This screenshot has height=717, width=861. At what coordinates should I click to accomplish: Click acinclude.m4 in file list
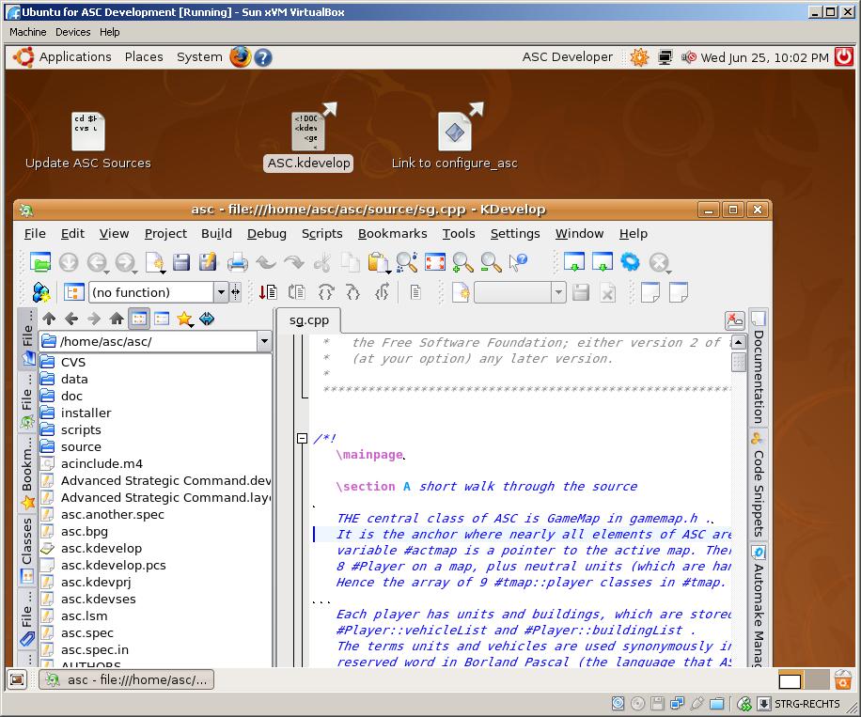tap(102, 464)
